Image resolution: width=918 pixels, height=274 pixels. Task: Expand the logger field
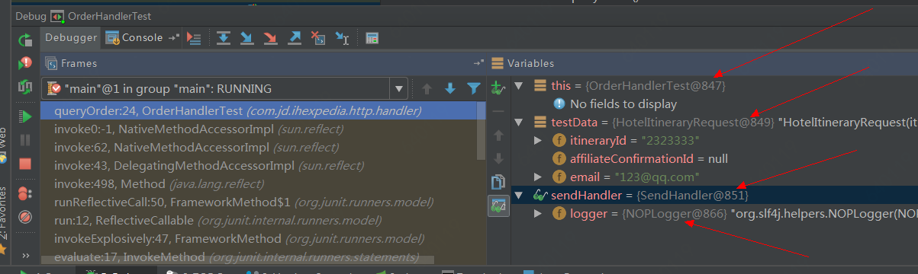(x=538, y=214)
